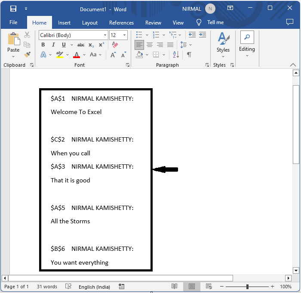The image size is (301, 293).
Task: Click Text Effects glowing A icon
Action: pyautogui.click(x=43, y=55)
